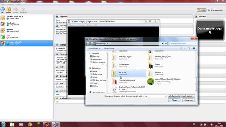Image resolution: width=226 pixels, height=127 pixels.
Task: Click the Vorschau preview thumbnail
Action: 210,30
